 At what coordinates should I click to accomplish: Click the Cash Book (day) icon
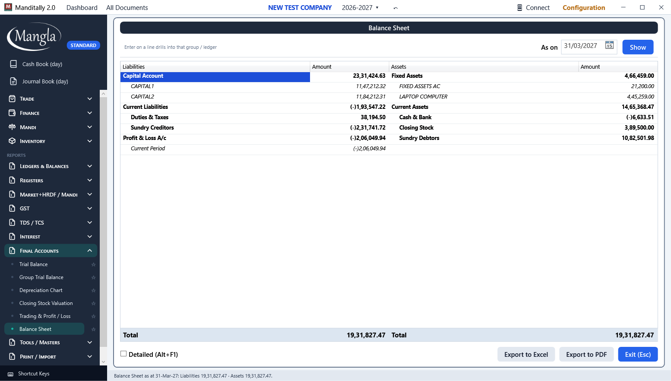click(x=13, y=64)
